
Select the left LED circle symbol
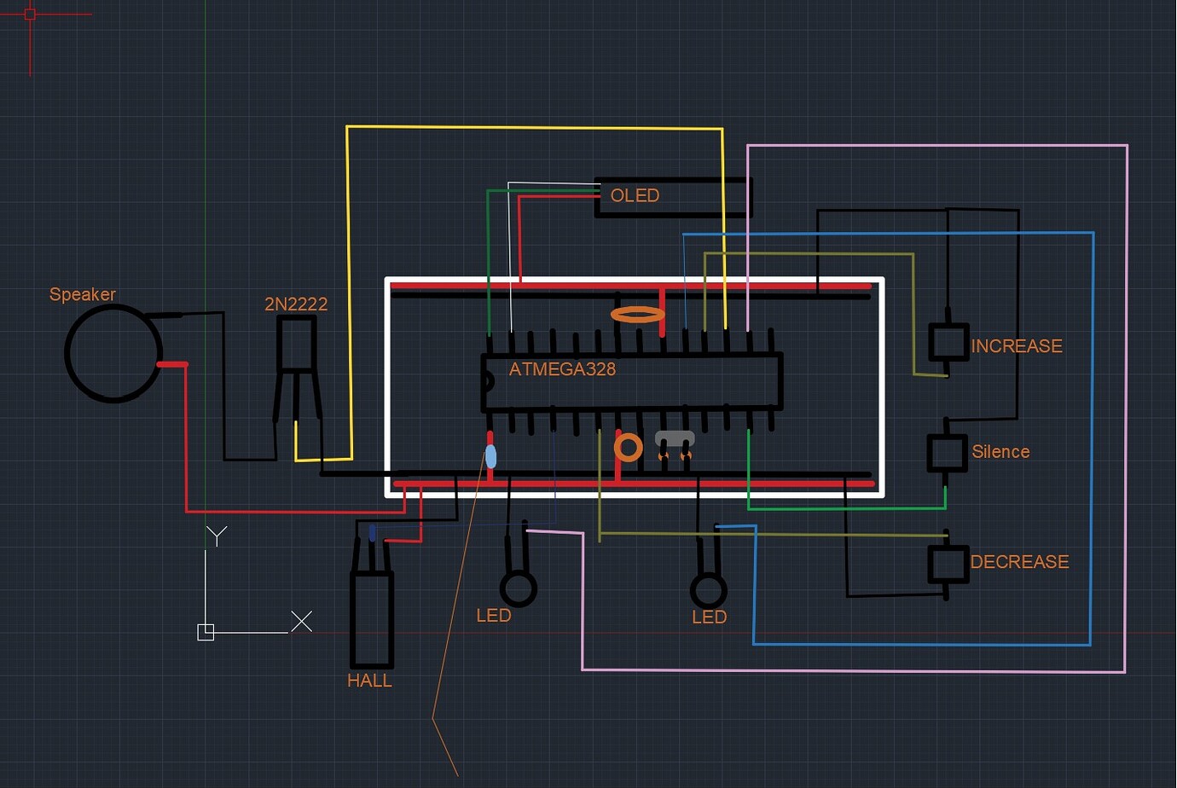[x=519, y=588]
